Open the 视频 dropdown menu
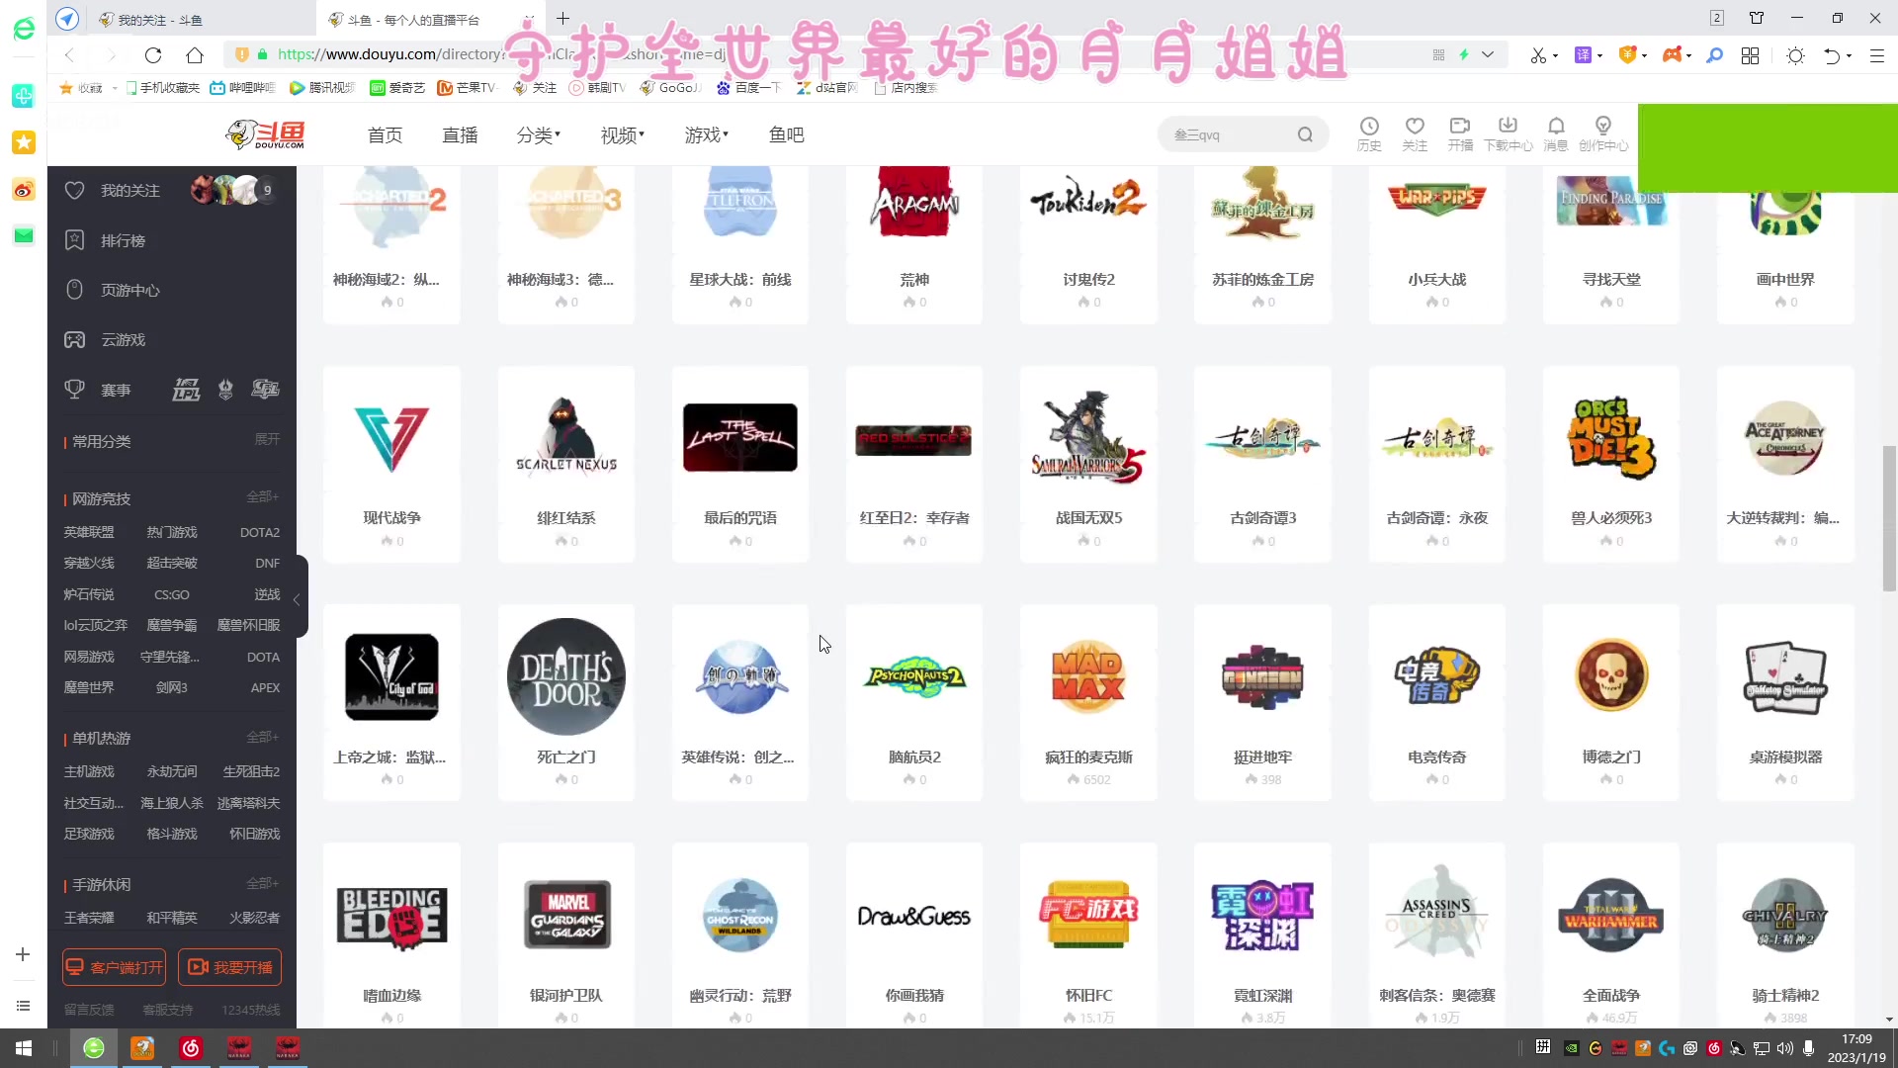Screen dimensions: 1898x1068 tap(622, 134)
